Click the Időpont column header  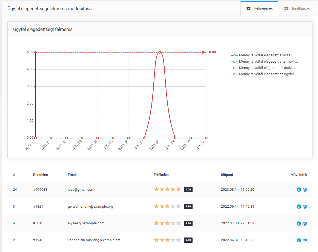pyautogui.click(x=227, y=175)
